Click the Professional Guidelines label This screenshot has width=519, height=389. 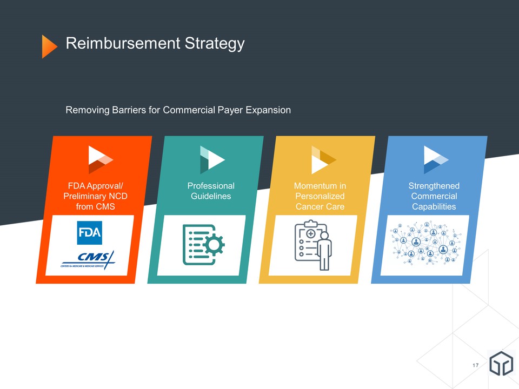(x=211, y=191)
